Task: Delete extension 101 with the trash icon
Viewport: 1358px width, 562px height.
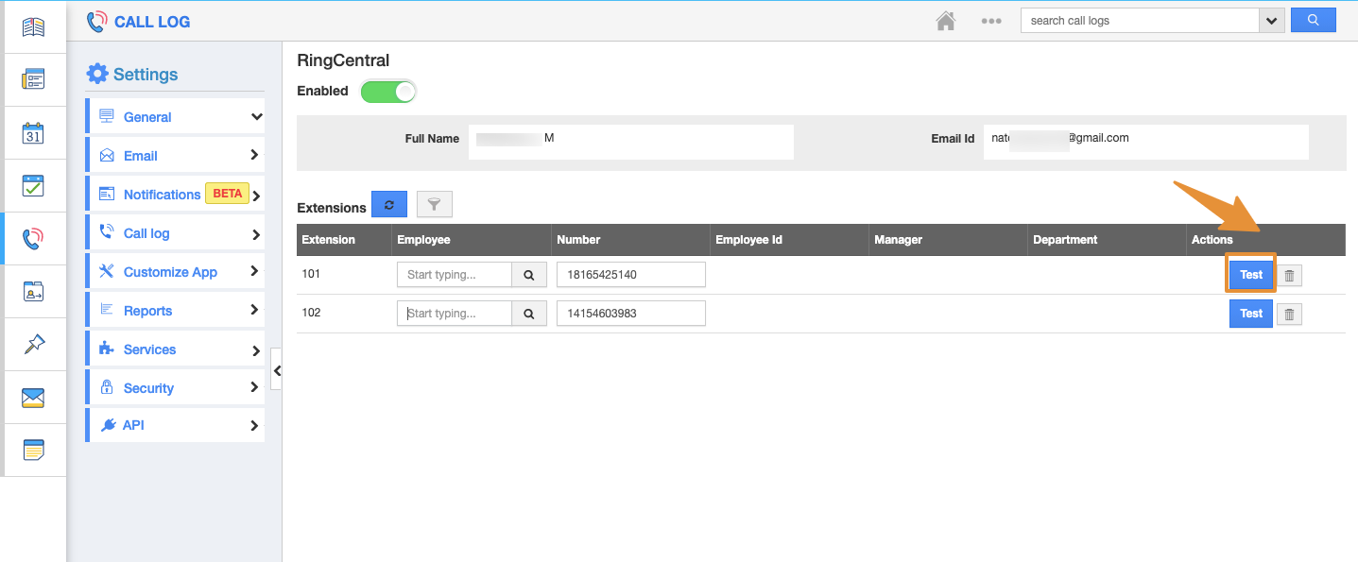Action: (1289, 276)
